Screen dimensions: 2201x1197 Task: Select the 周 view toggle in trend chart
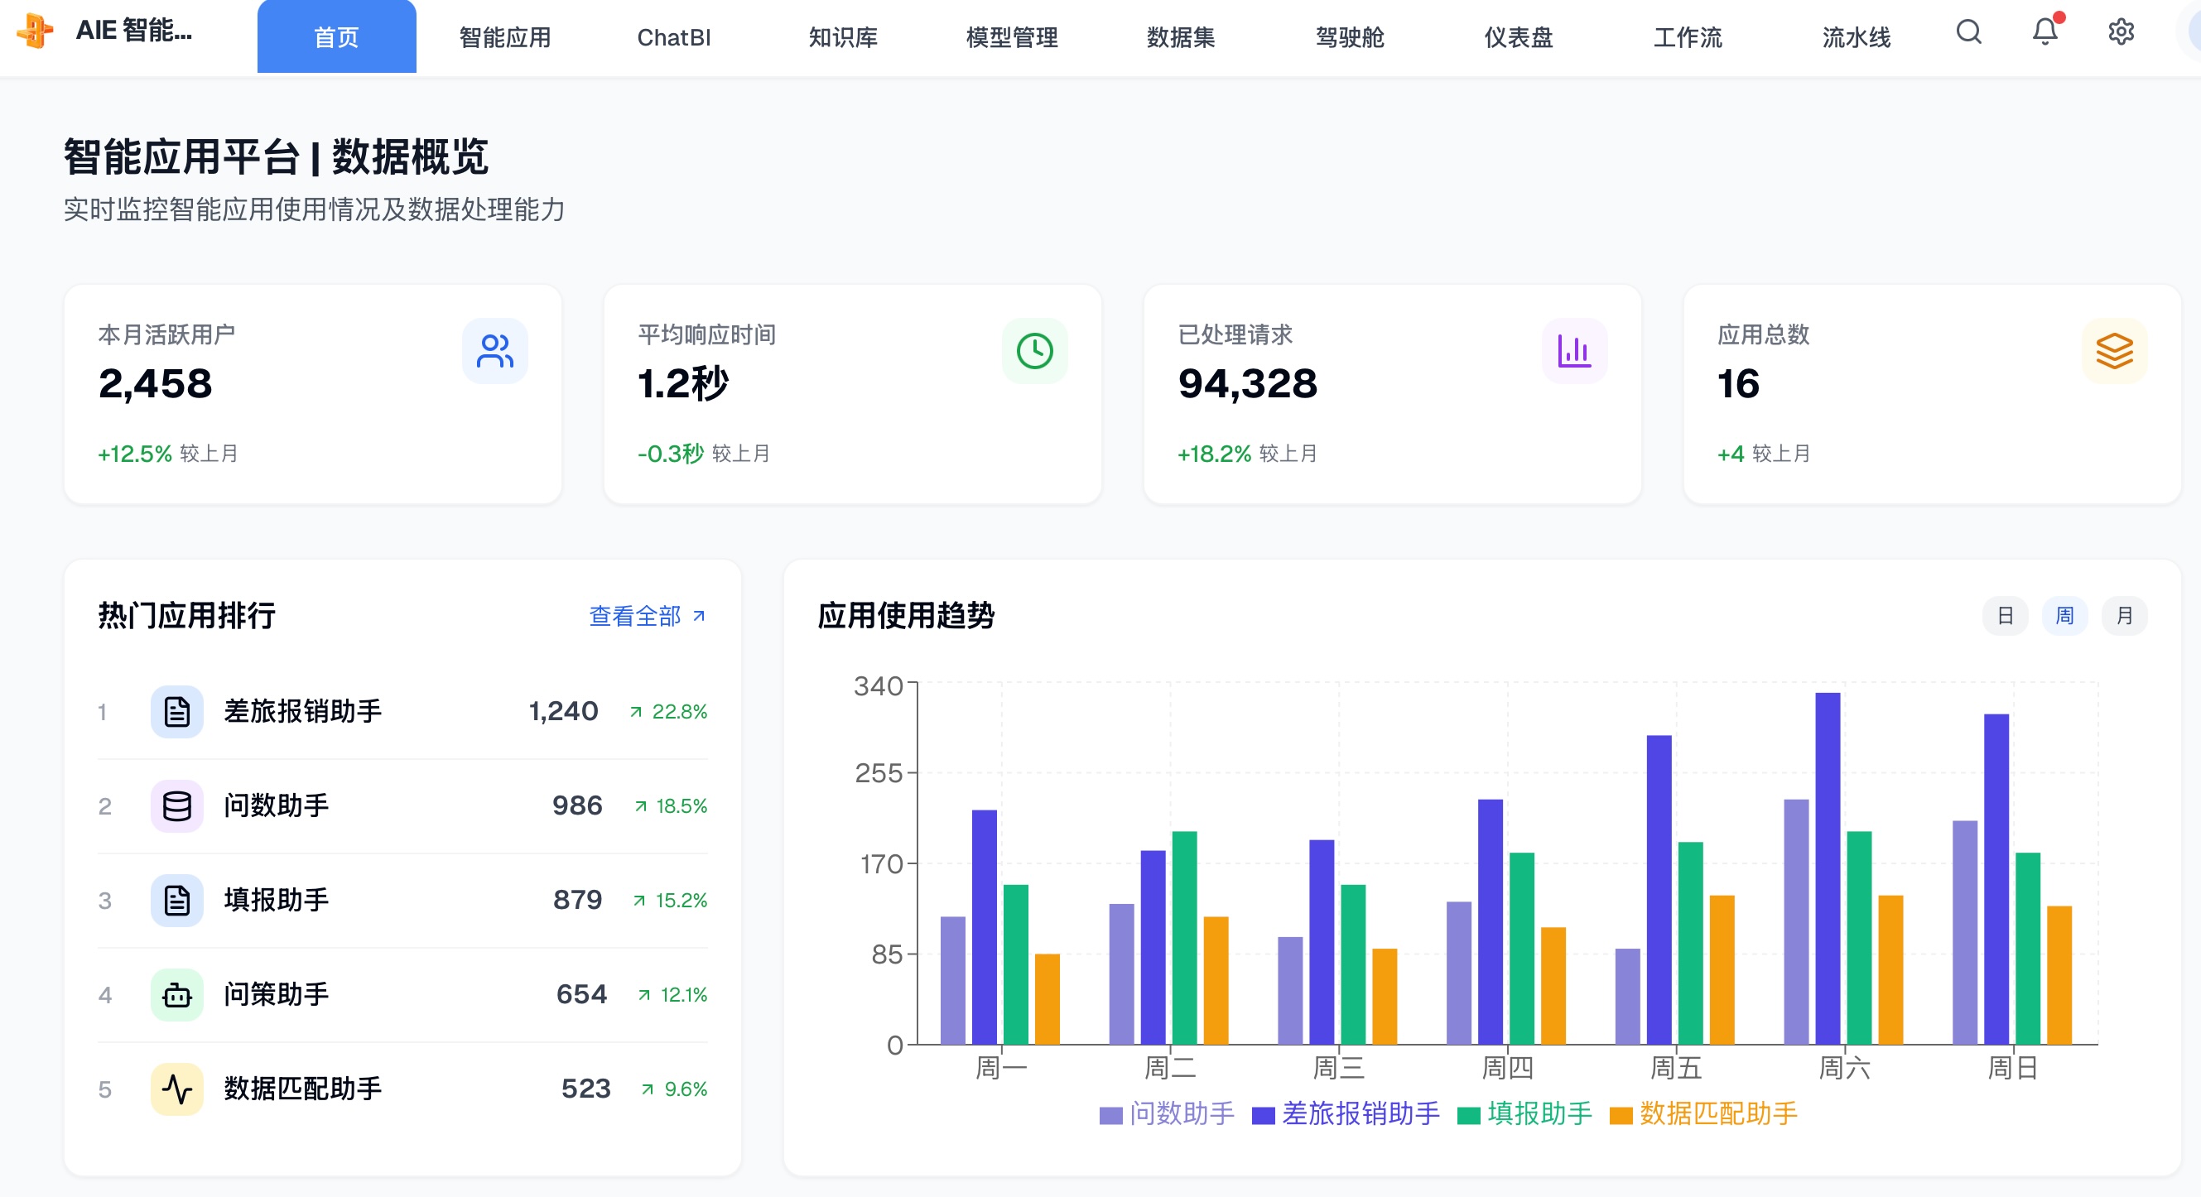click(2066, 615)
